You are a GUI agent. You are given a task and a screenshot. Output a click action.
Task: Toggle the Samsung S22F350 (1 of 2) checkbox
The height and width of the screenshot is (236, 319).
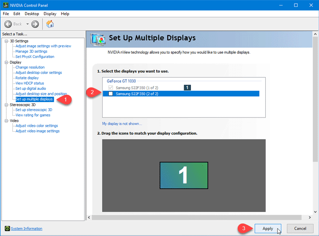pos(111,87)
